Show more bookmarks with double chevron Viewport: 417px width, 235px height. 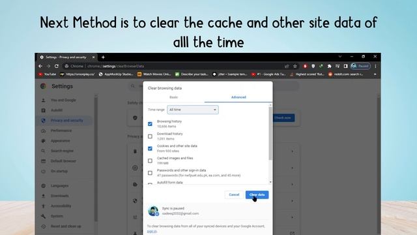point(375,74)
